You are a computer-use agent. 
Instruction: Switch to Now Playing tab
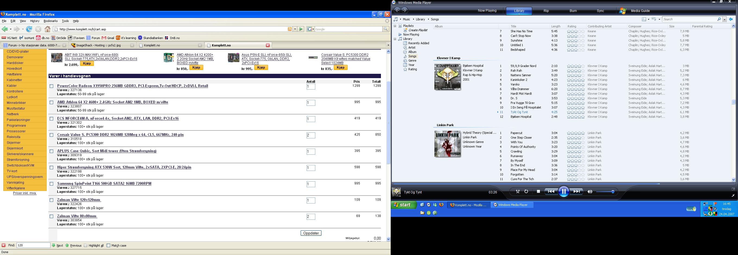click(487, 11)
